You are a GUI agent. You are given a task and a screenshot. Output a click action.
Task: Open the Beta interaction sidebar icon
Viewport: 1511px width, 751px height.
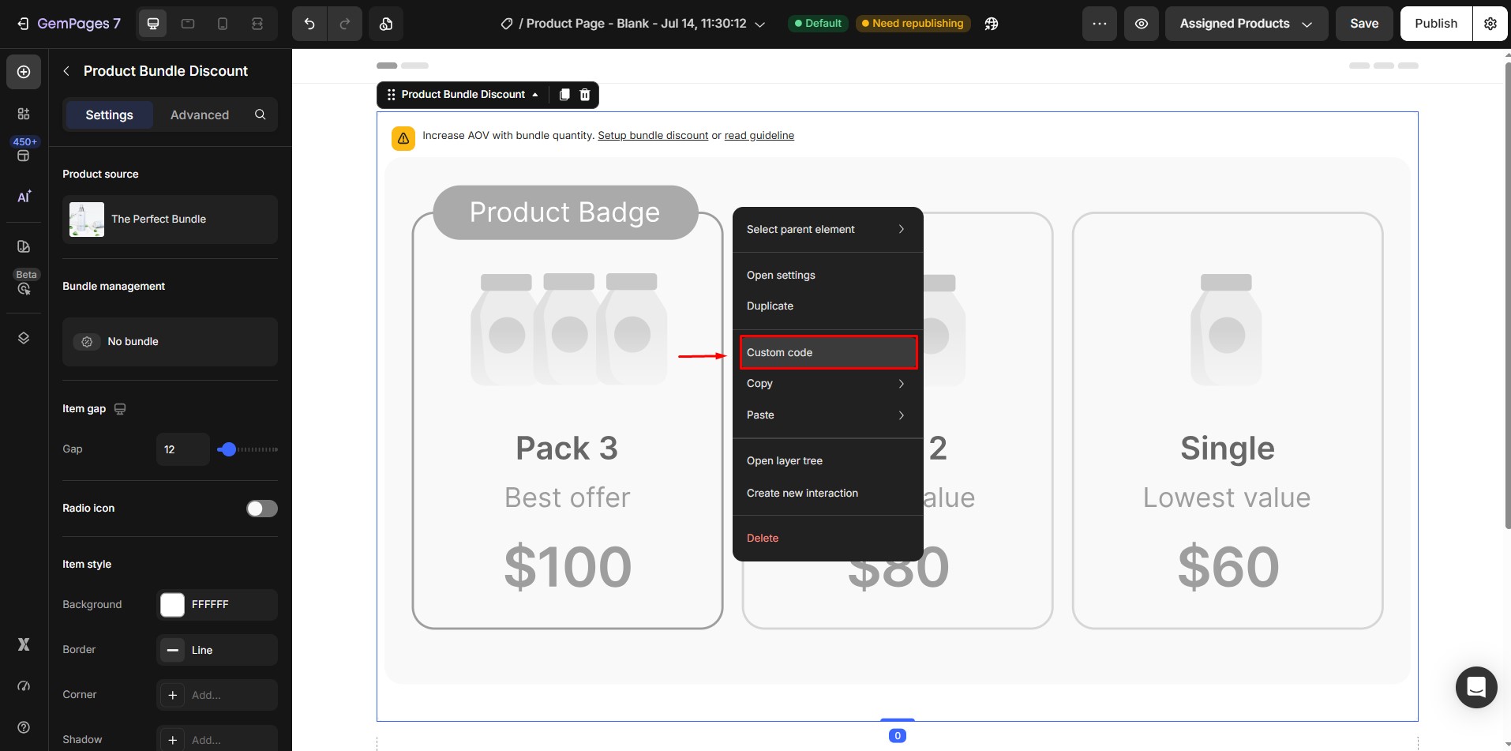pos(24,289)
